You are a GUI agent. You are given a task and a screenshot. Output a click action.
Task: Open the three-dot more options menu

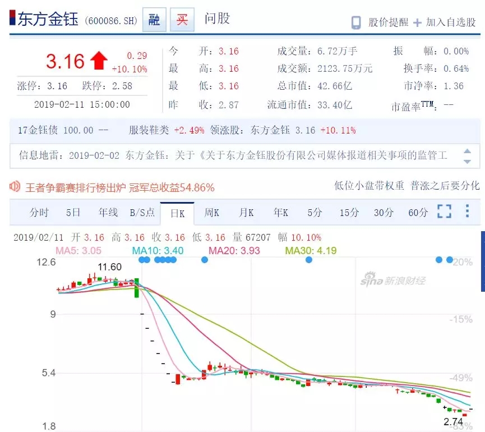(468, 211)
